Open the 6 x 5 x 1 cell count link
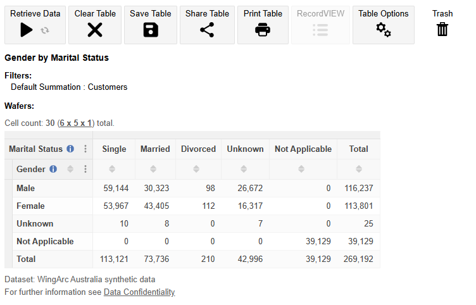Viewport: 476px width, 305px height. pos(75,123)
